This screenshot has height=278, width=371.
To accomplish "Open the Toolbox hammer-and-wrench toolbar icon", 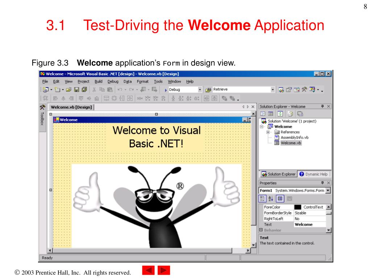I will coord(304,89).
